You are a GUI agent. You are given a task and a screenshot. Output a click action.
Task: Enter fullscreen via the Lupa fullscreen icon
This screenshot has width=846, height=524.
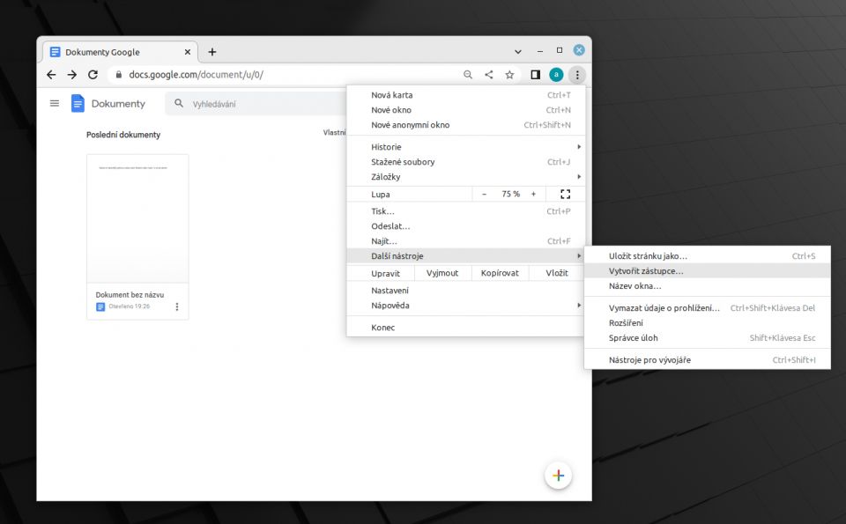click(565, 194)
